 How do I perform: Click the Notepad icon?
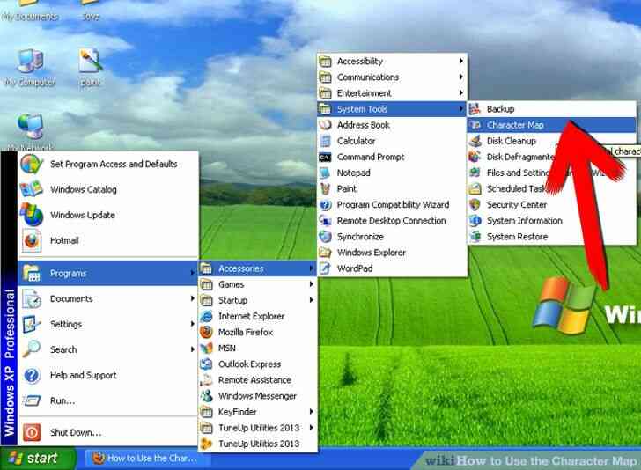(x=325, y=173)
